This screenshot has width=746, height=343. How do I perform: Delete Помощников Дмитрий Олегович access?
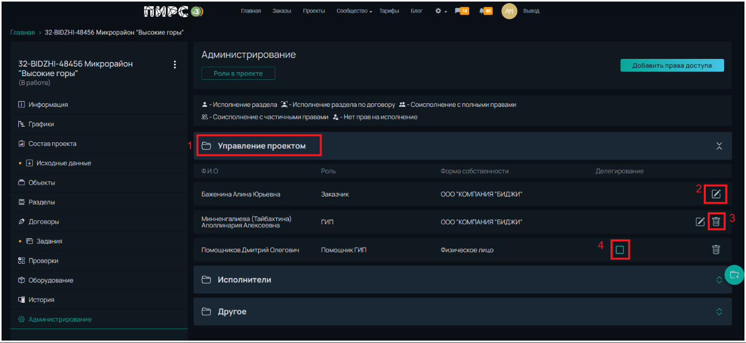tap(716, 250)
